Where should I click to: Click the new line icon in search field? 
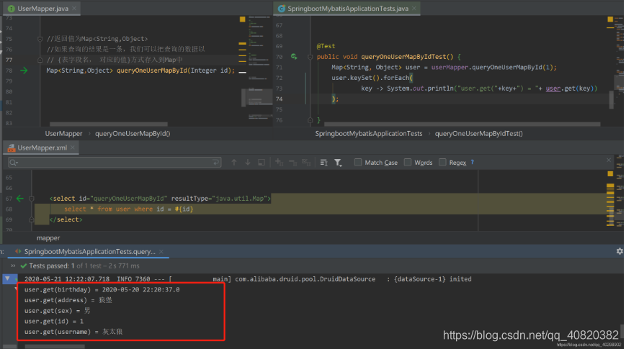[215, 163]
